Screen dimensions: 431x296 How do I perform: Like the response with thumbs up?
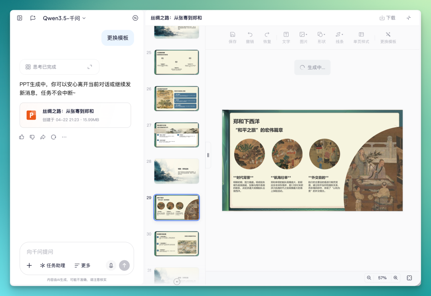(x=22, y=137)
